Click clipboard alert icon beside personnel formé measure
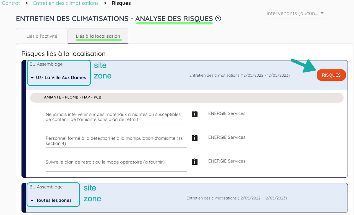Screen dimensions: 354x215 point(195,138)
